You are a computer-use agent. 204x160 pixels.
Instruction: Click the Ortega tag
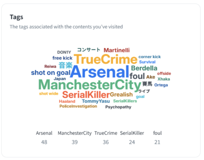pos(161,85)
